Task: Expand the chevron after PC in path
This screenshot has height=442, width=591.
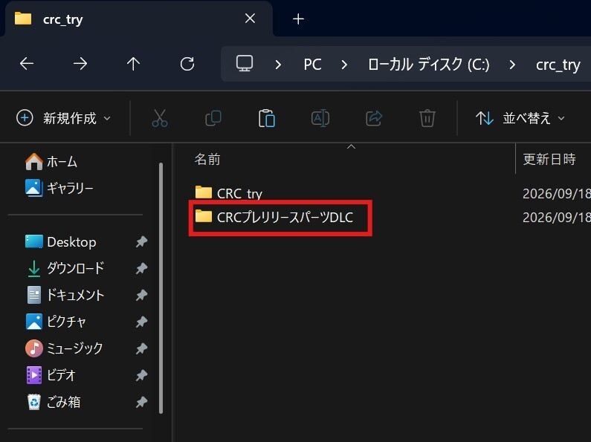Action: click(x=344, y=65)
